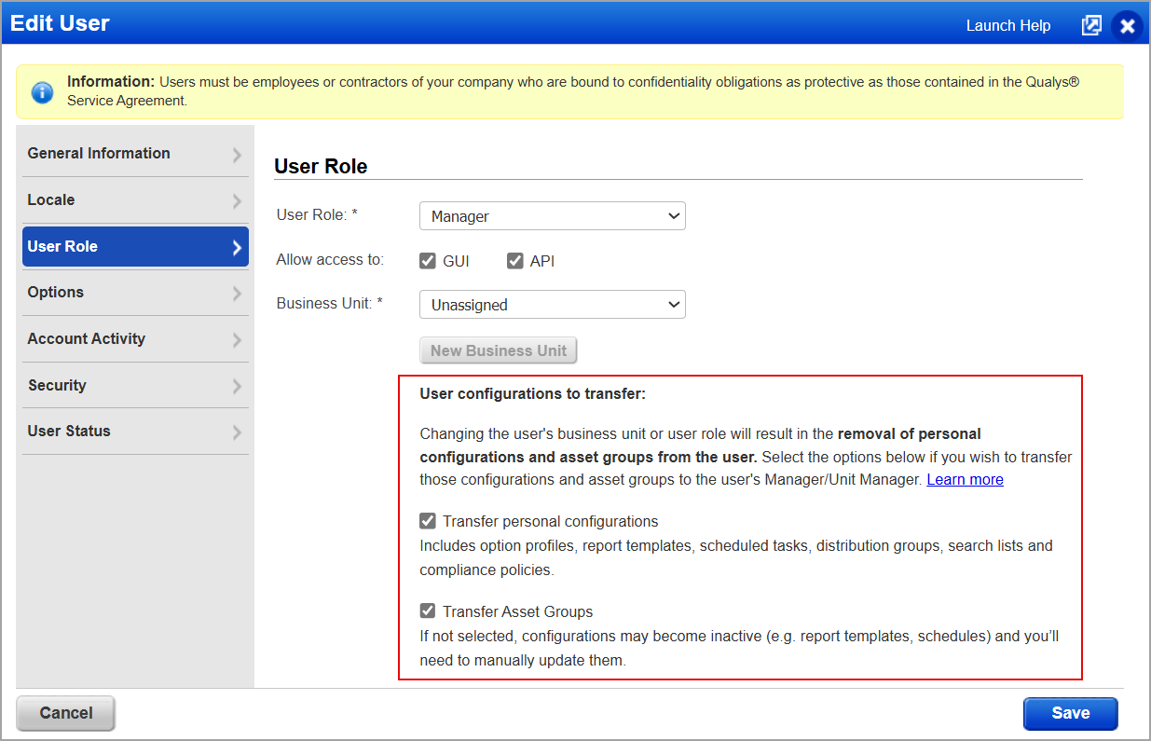
Task: Click the Learn more link
Action: tap(965, 479)
